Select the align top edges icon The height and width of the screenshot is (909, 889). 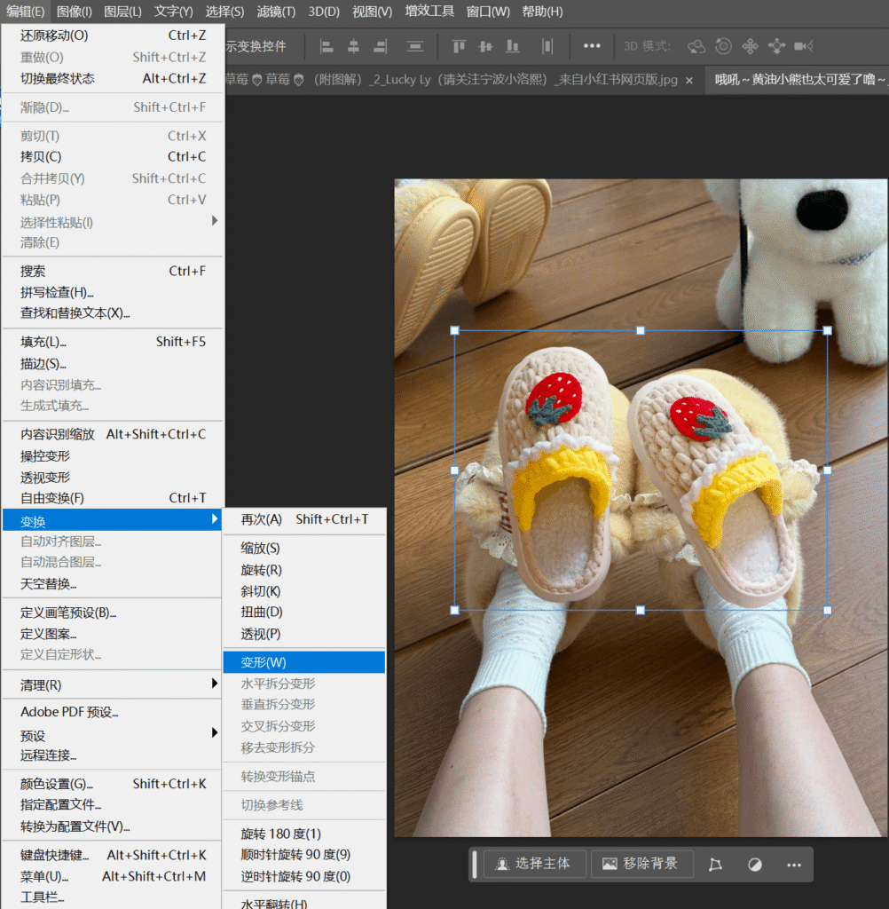click(460, 45)
